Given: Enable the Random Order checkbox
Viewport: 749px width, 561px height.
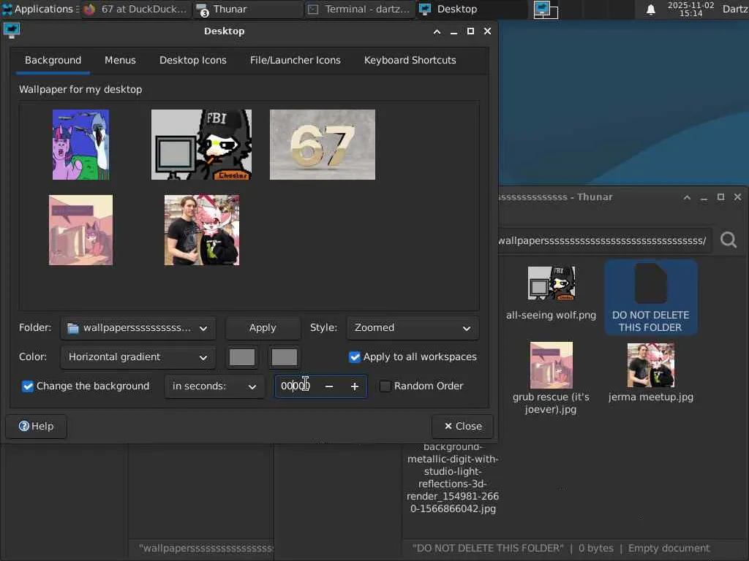Looking at the screenshot, I should point(385,386).
